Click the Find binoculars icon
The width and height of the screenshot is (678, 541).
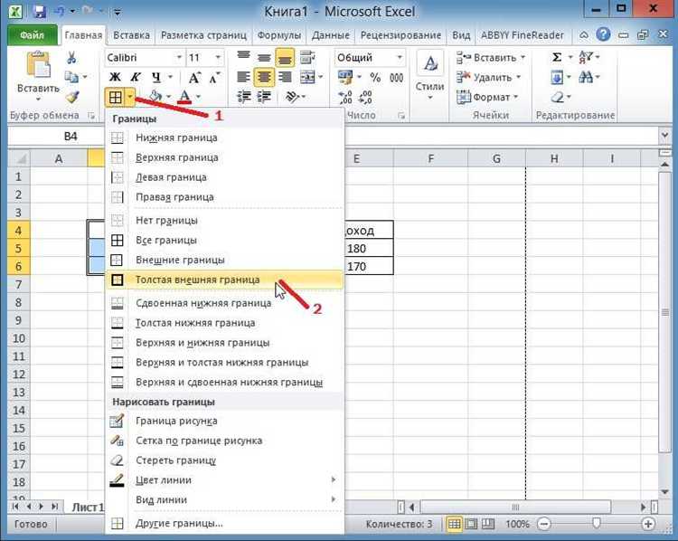tap(586, 77)
